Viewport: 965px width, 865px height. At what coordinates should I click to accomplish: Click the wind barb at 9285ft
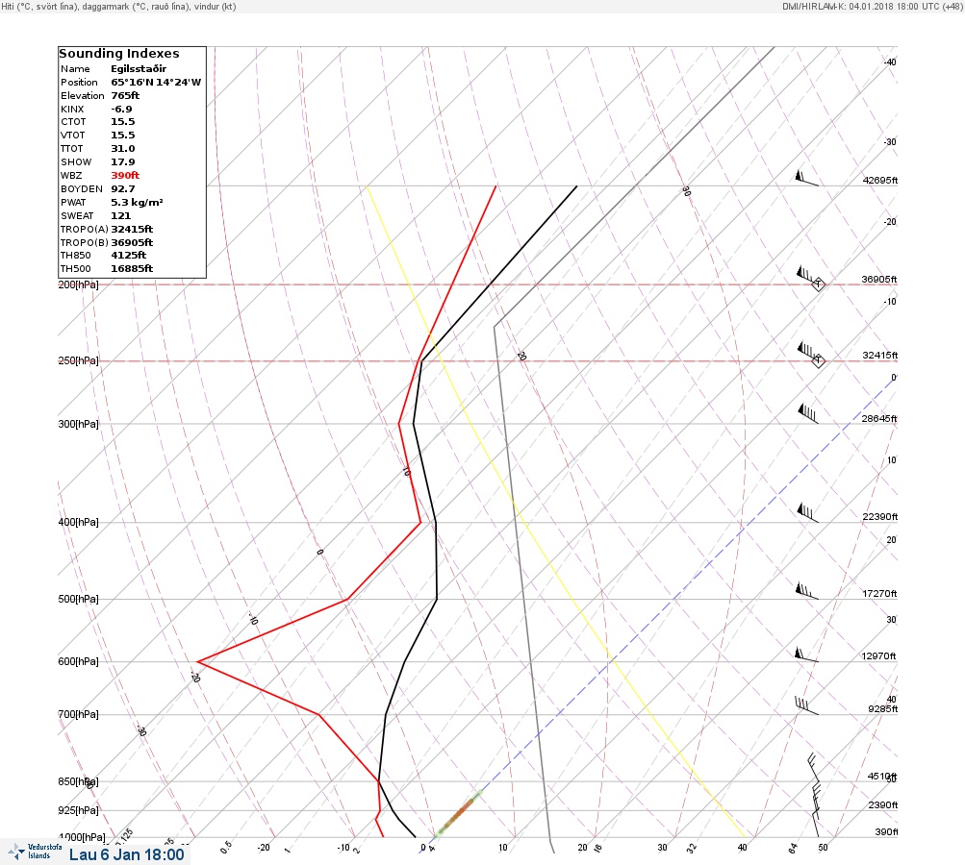(x=807, y=705)
